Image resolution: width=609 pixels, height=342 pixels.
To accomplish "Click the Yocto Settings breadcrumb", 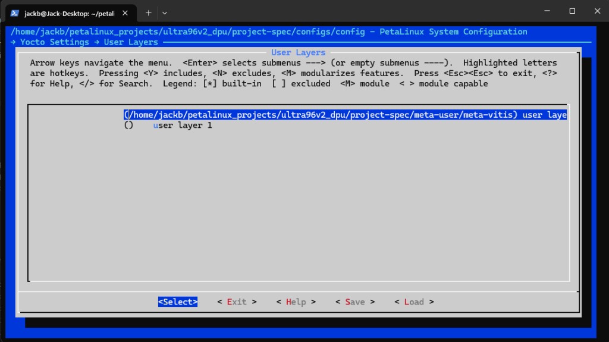I will click(x=54, y=42).
